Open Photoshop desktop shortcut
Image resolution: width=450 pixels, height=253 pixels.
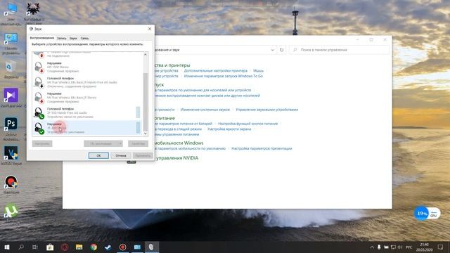[x=11, y=124]
